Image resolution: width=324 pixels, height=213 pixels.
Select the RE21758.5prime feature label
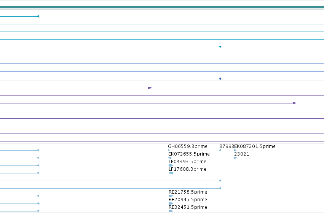[188, 192]
